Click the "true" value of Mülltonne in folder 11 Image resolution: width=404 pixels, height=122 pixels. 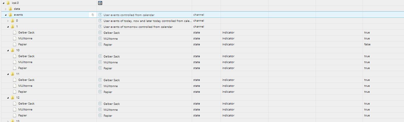click(x=367, y=86)
